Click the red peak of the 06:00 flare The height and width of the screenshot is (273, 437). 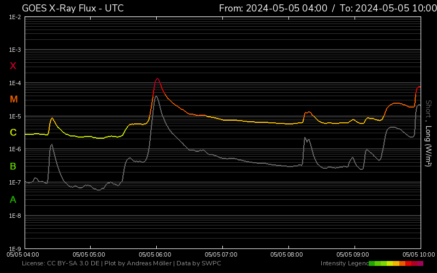coord(157,79)
